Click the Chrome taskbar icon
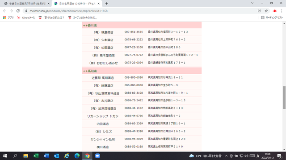Screen dimensions: 286x160 click(87, 156)
